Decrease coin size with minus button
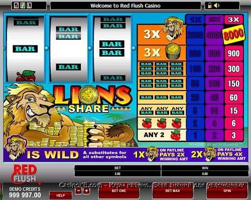 (78, 191)
